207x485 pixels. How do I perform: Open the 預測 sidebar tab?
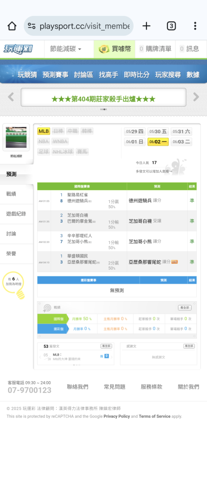click(16, 174)
